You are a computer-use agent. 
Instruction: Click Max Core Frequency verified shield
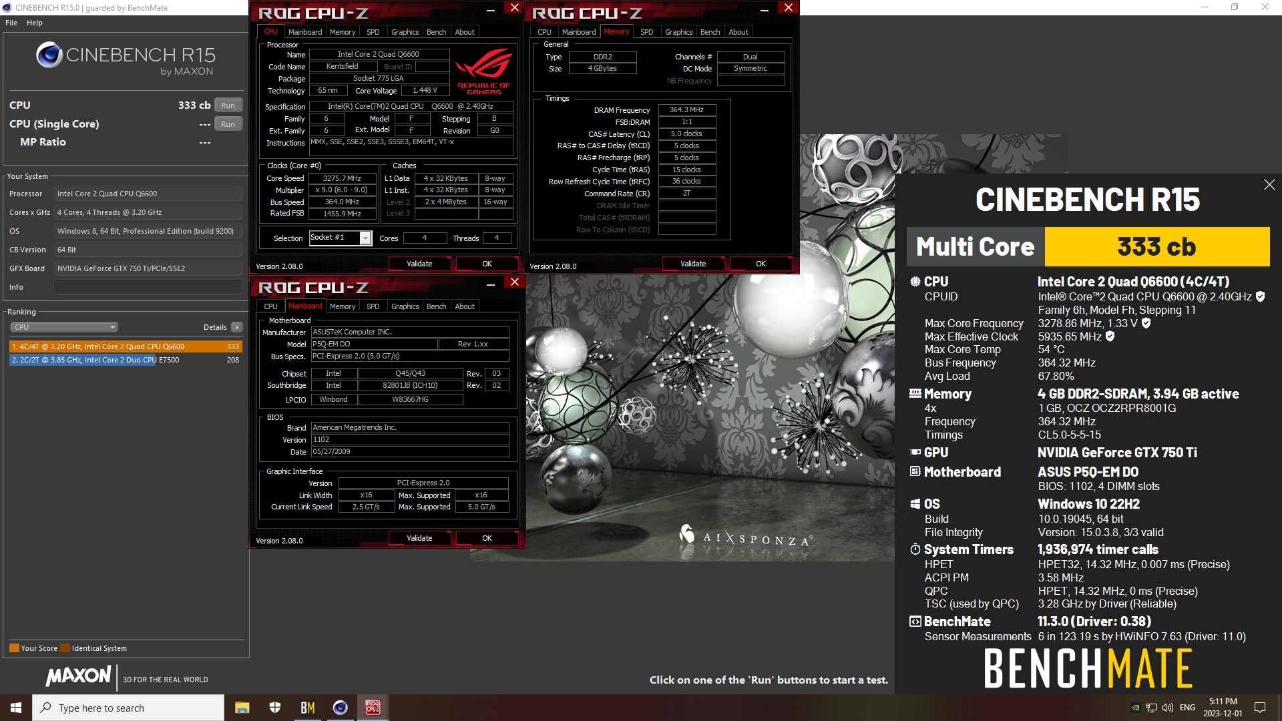coord(1146,323)
